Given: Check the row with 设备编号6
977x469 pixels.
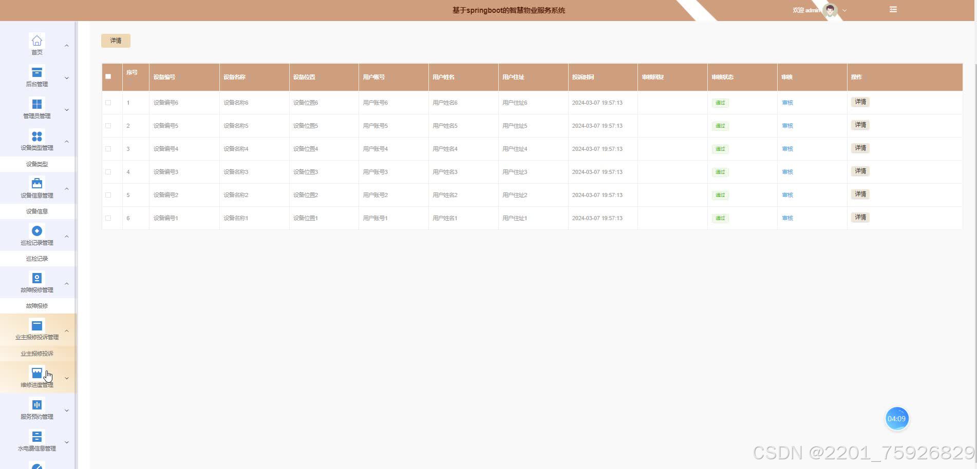Looking at the screenshot, I should (108, 103).
